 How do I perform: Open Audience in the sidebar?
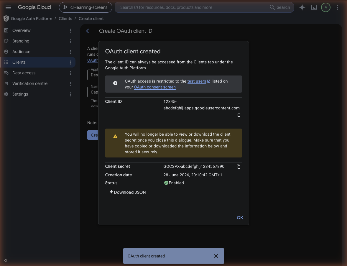coord(38,52)
